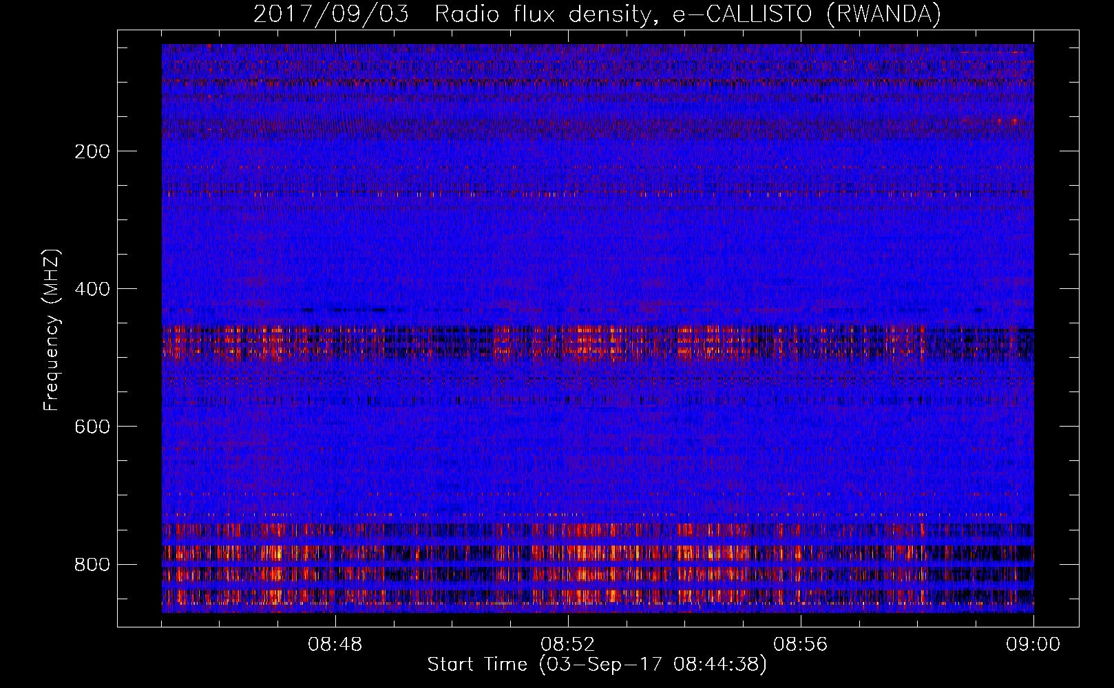Click the 08:56 time tick label
1114x688 pixels.
[x=801, y=645]
